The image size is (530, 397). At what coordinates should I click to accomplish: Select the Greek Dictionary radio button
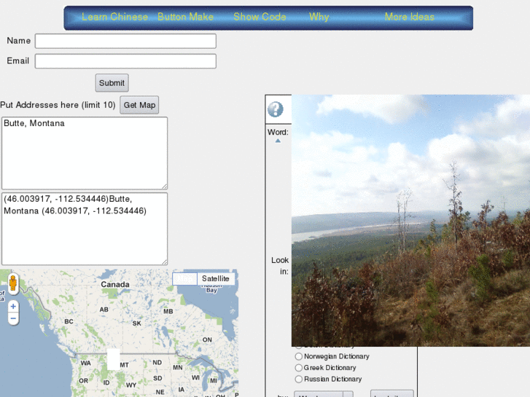tap(298, 368)
